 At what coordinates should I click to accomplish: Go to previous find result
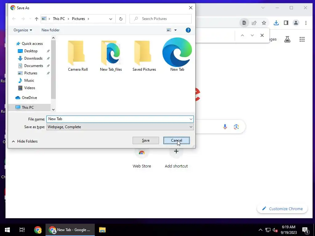point(242,35)
